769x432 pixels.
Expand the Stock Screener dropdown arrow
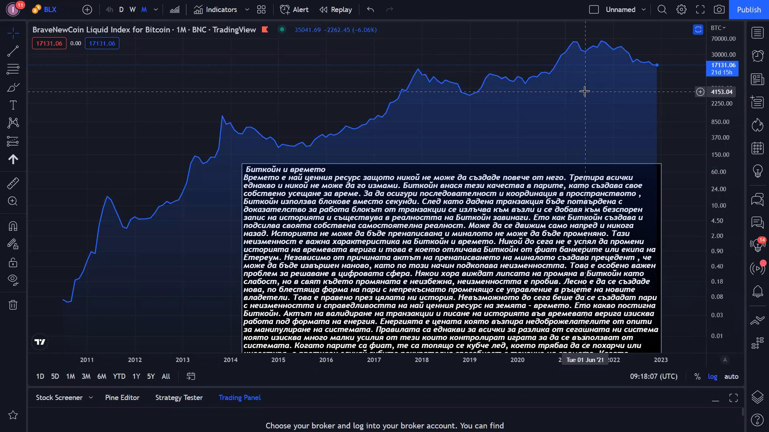[91, 398]
